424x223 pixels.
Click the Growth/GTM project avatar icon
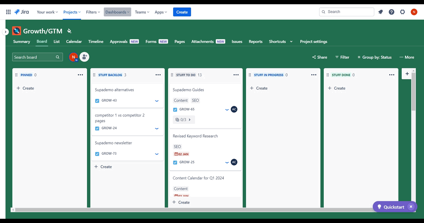(17, 31)
